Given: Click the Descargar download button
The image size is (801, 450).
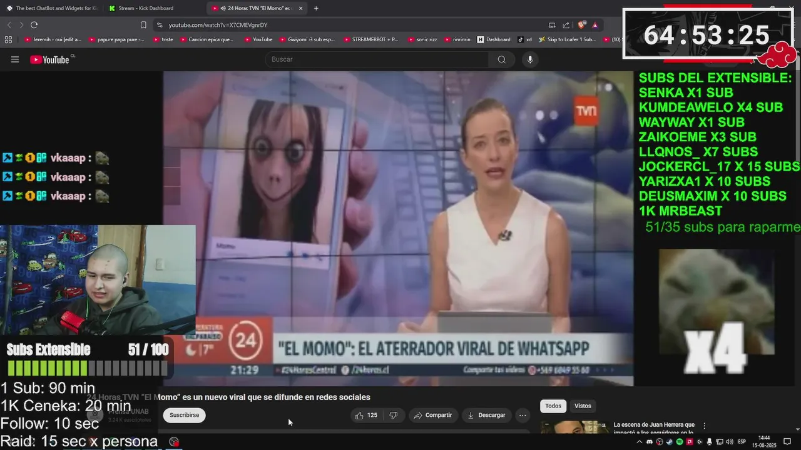Looking at the screenshot, I should [486, 415].
